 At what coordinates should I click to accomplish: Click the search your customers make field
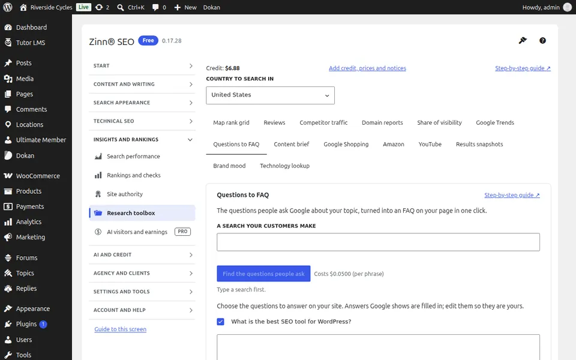[x=378, y=242]
